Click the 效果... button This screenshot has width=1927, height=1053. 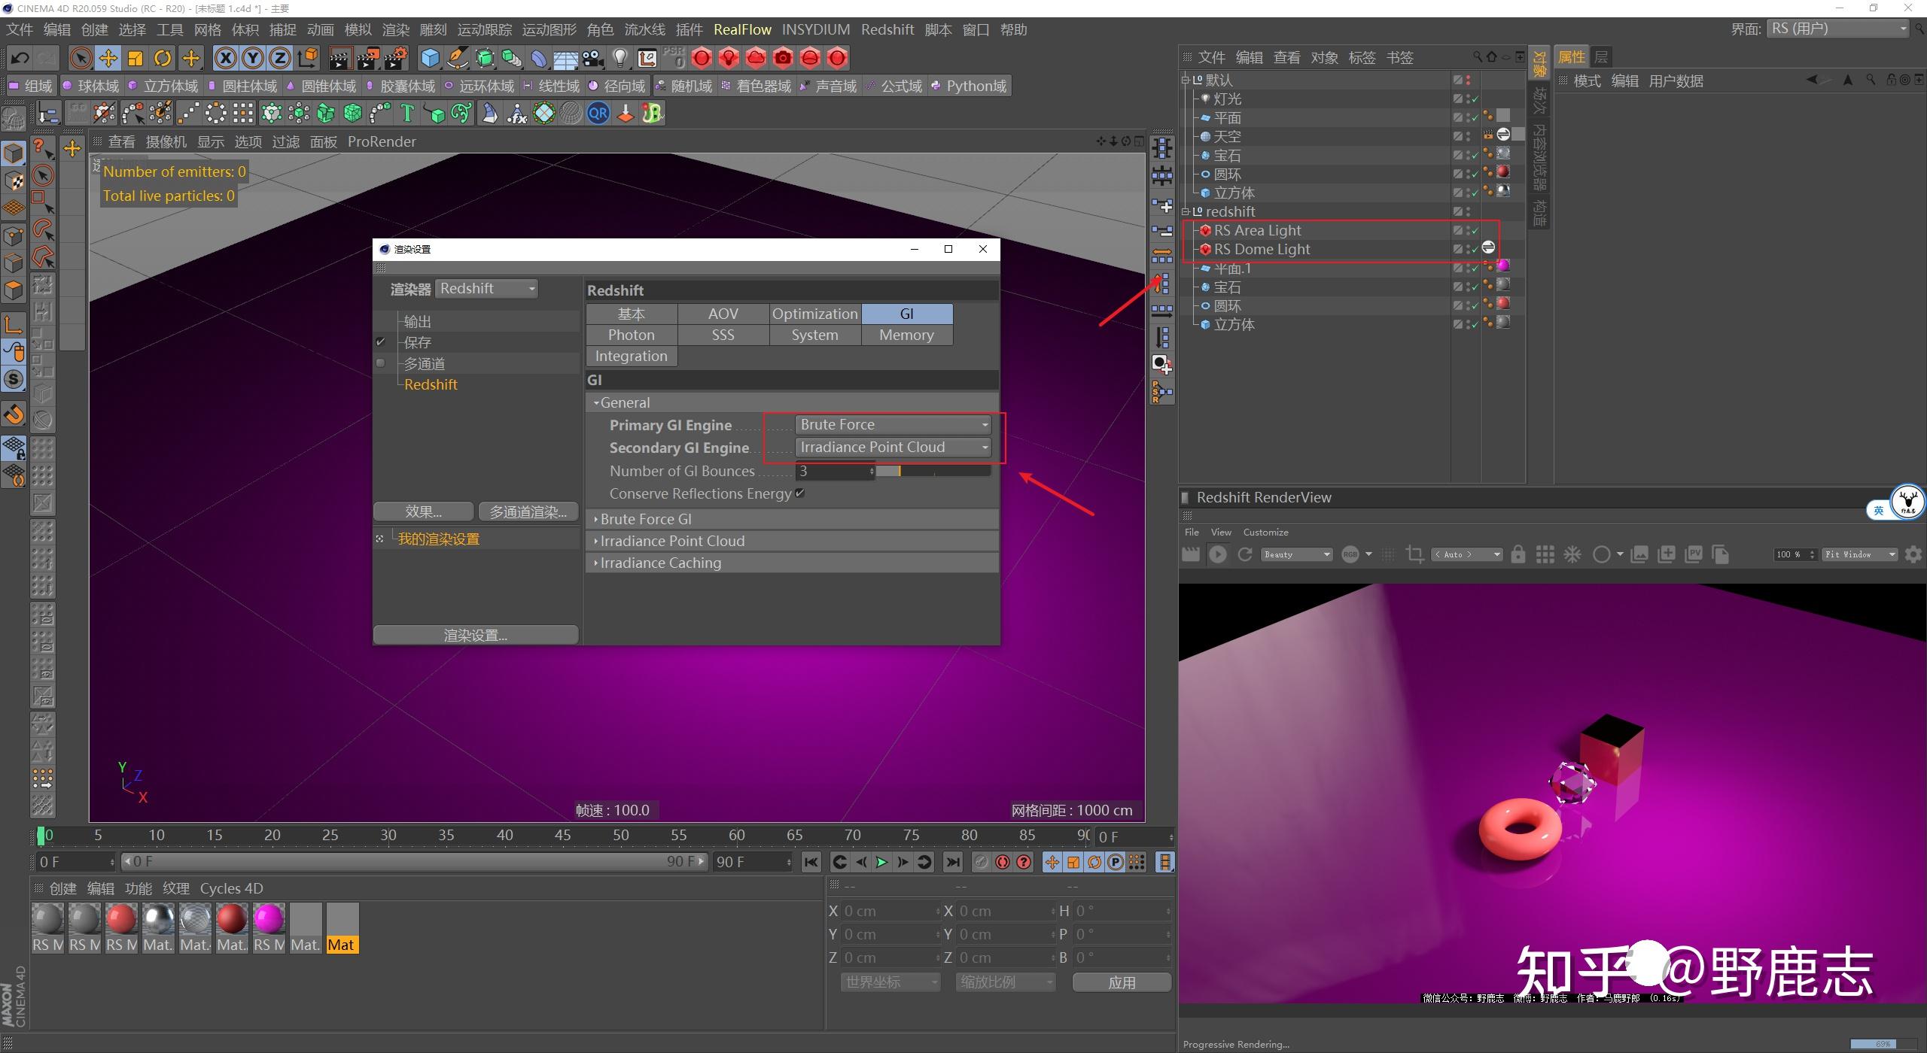(x=423, y=511)
